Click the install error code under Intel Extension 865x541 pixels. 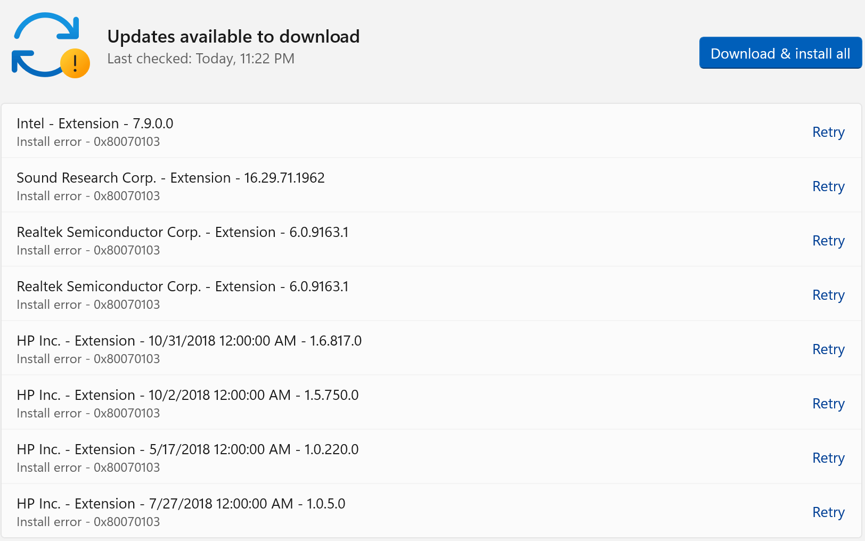pos(88,142)
